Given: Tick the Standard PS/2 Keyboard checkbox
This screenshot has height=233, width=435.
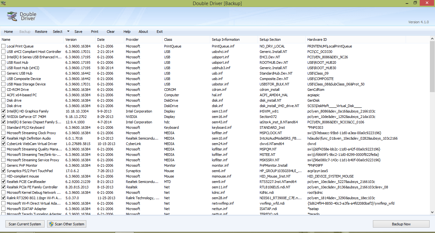Looking at the screenshot, I should 4,127.
